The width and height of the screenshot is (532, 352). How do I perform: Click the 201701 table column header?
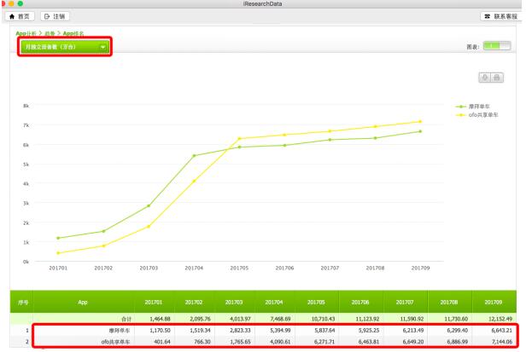[154, 303]
